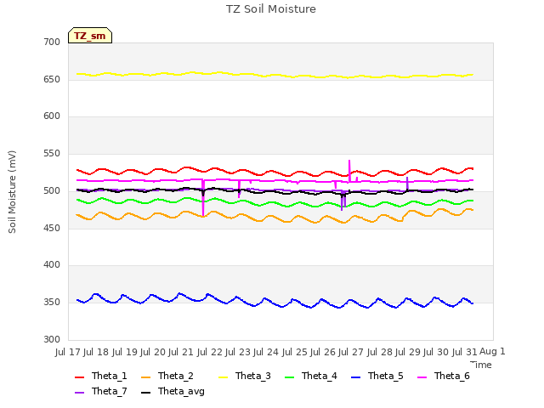Click the 450 y-axis label
This screenshot has width=544, height=408.
[52, 229]
